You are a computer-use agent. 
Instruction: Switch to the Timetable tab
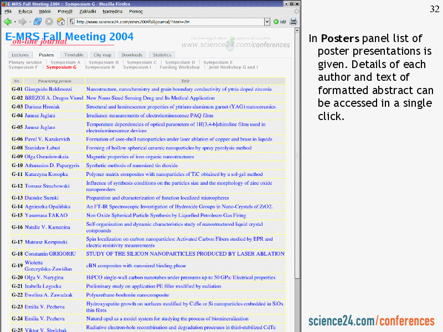(74, 55)
